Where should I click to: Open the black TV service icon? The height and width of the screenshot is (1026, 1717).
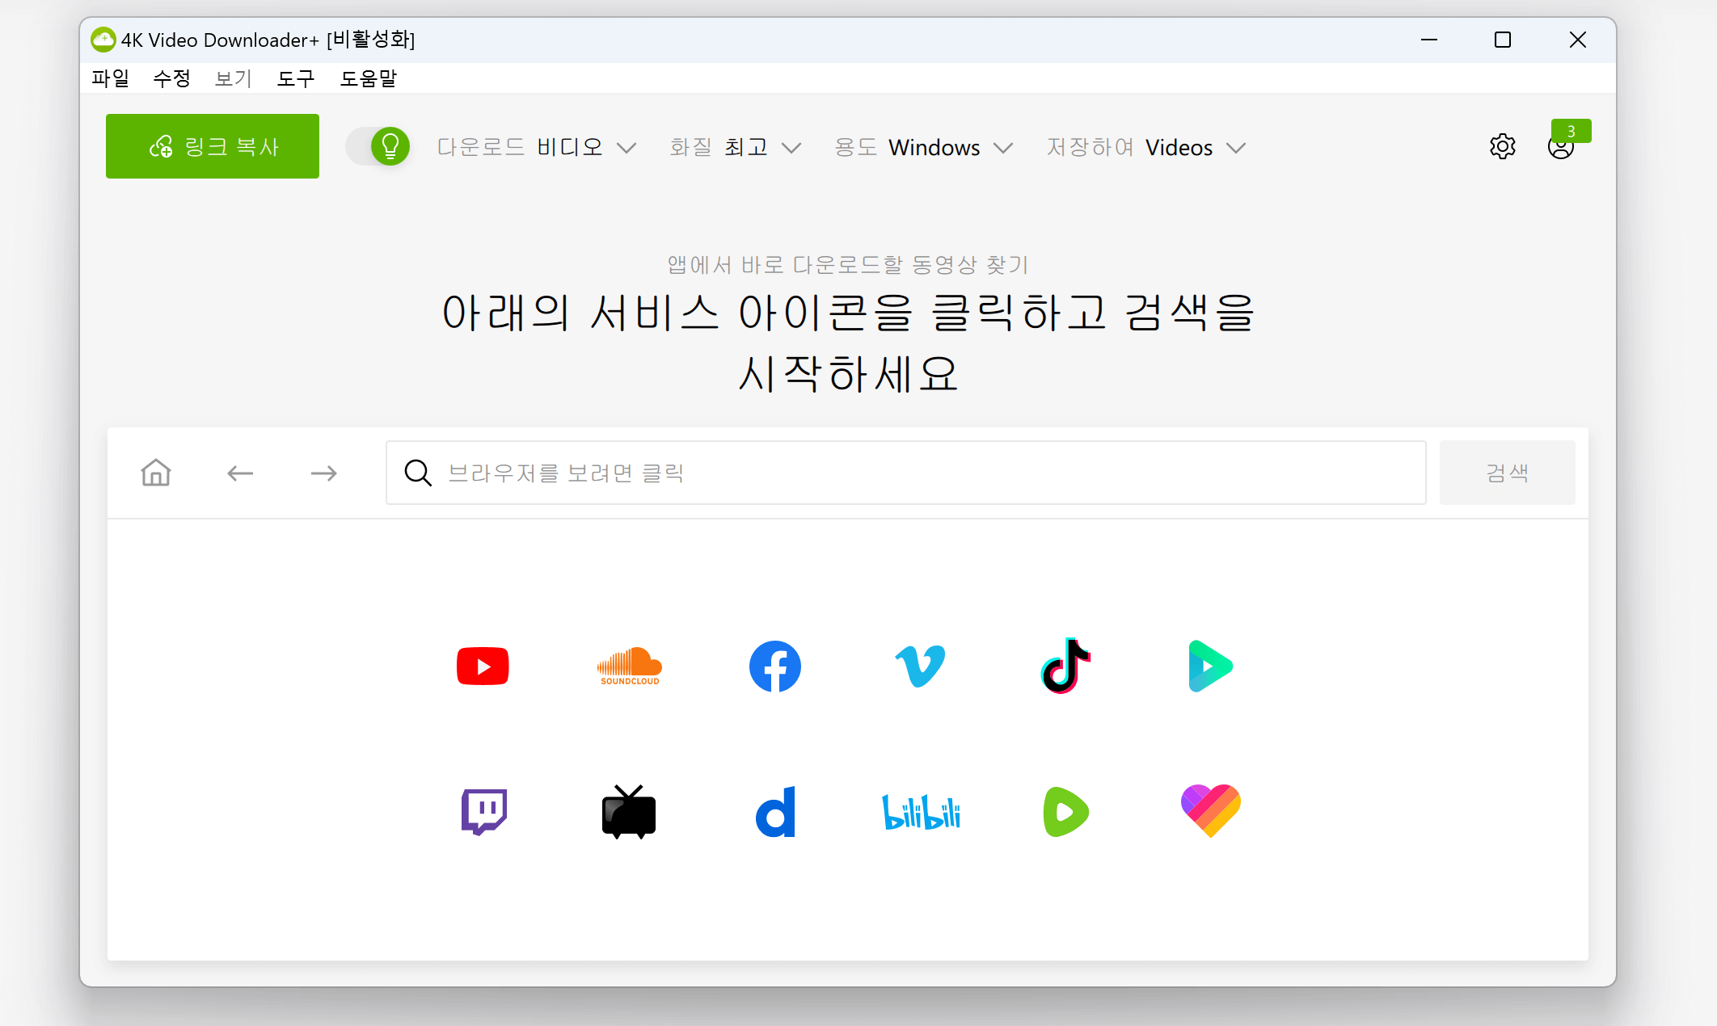pos(629,812)
